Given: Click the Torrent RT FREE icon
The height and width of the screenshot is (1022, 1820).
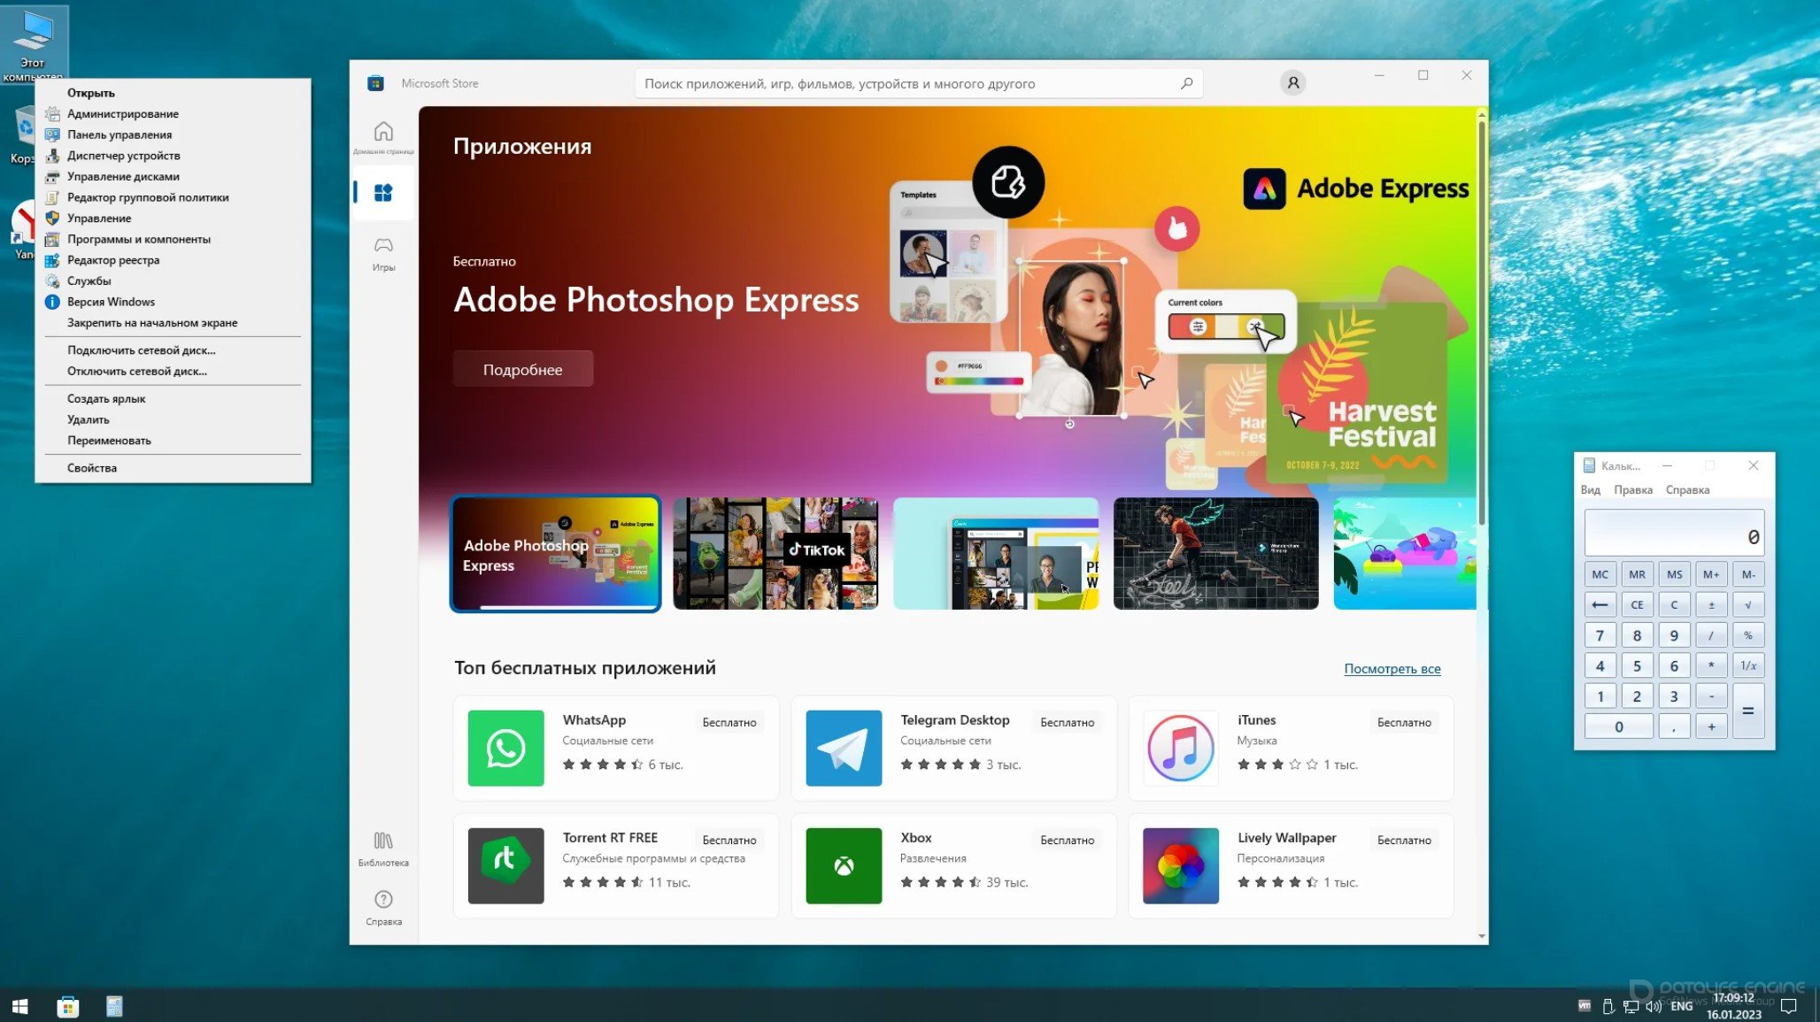Looking at the screenshot, I should pos(506,864).
